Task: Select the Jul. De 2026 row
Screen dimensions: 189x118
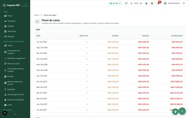Action: (x=109, y=42)
